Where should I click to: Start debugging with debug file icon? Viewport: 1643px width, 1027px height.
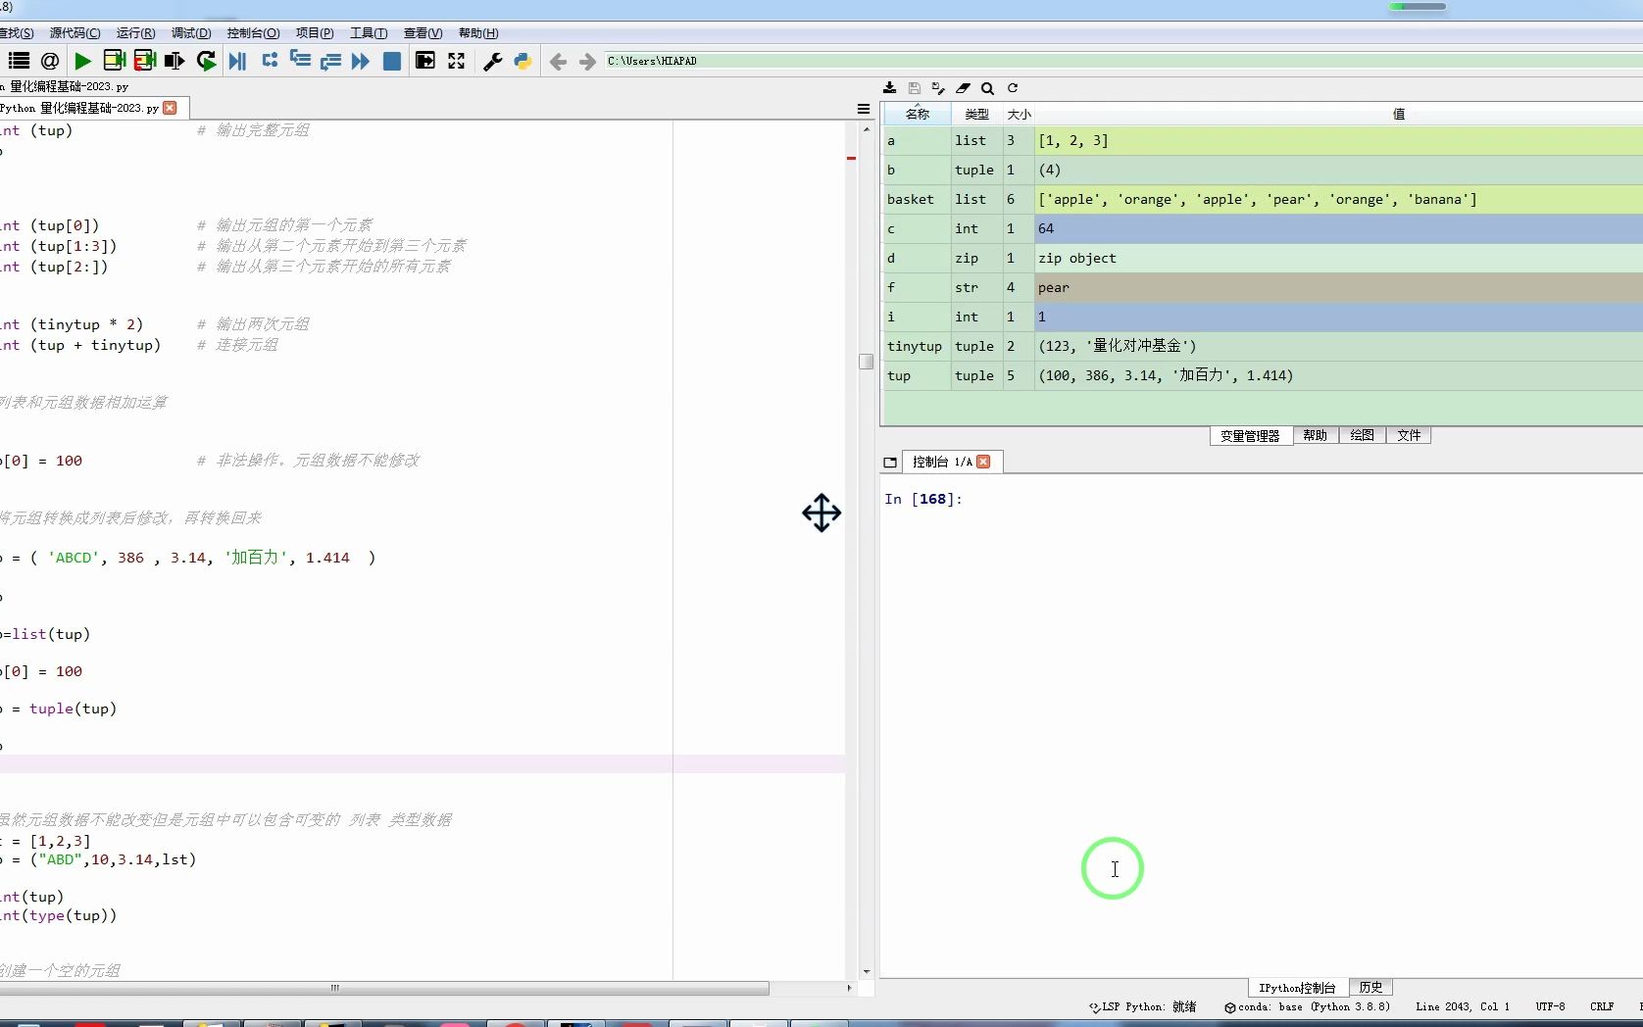(x=237, y=61)
